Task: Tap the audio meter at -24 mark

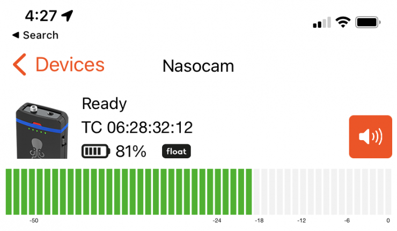Action: pyautogui.click(x=217, y=191)
